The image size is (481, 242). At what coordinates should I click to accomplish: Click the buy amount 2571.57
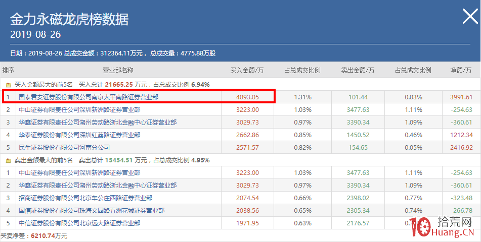click(x=247, y=147)
